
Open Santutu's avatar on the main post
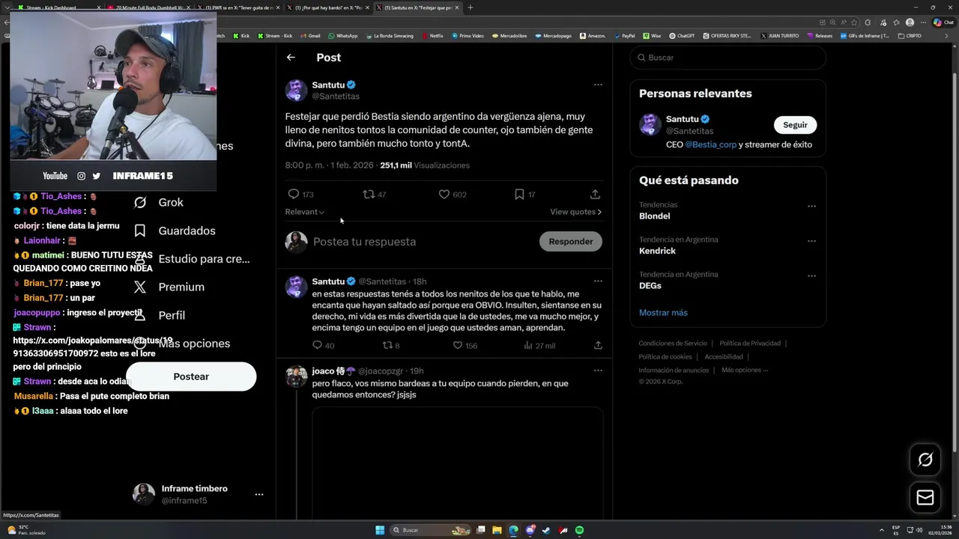click(296, 90)
